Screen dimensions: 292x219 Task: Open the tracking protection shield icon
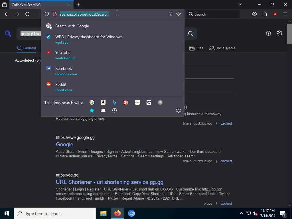pyautogui.click(x=47, y=14)
